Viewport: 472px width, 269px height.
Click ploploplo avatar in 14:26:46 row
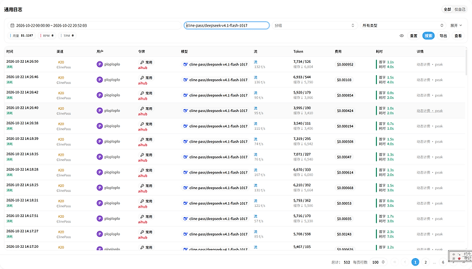(x=100, y=80)
